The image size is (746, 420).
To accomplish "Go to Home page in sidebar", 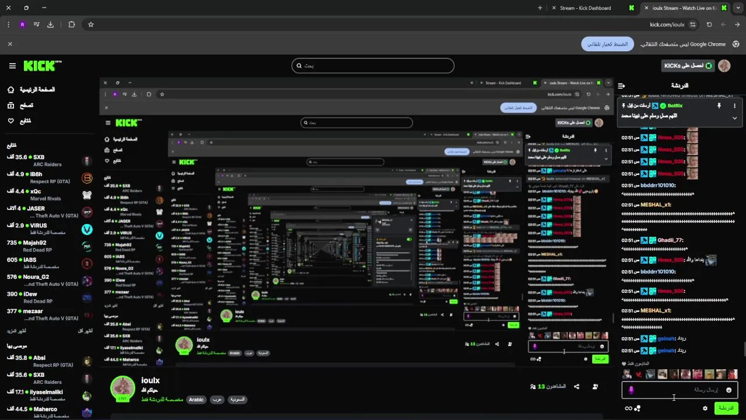I will coord(32,90).
